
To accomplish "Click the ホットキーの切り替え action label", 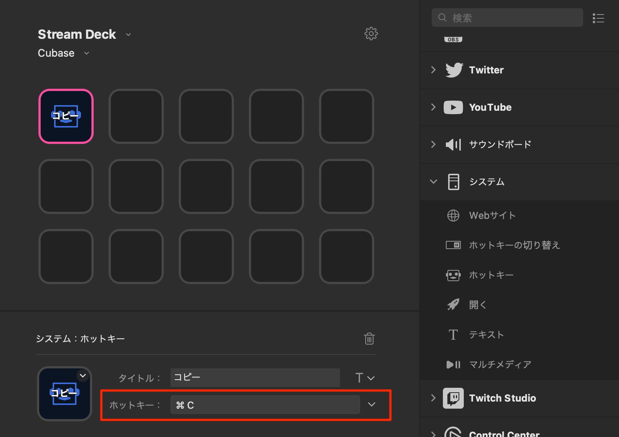I will (x=515, y=245).
